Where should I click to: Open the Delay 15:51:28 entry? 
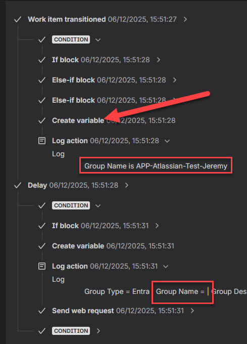(37, 185)
